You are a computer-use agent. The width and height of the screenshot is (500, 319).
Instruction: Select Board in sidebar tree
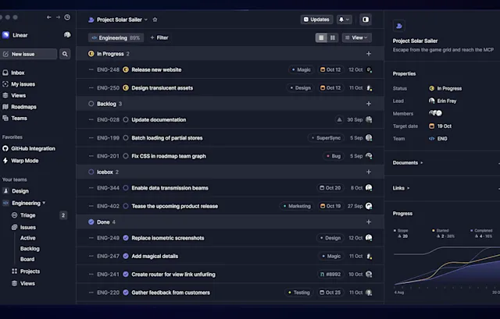27,259
